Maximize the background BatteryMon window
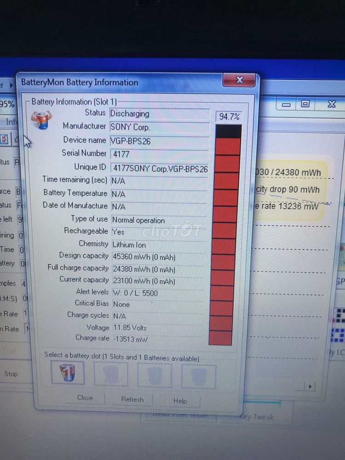This screenshot has height=460, width=345. click(305, 104)
